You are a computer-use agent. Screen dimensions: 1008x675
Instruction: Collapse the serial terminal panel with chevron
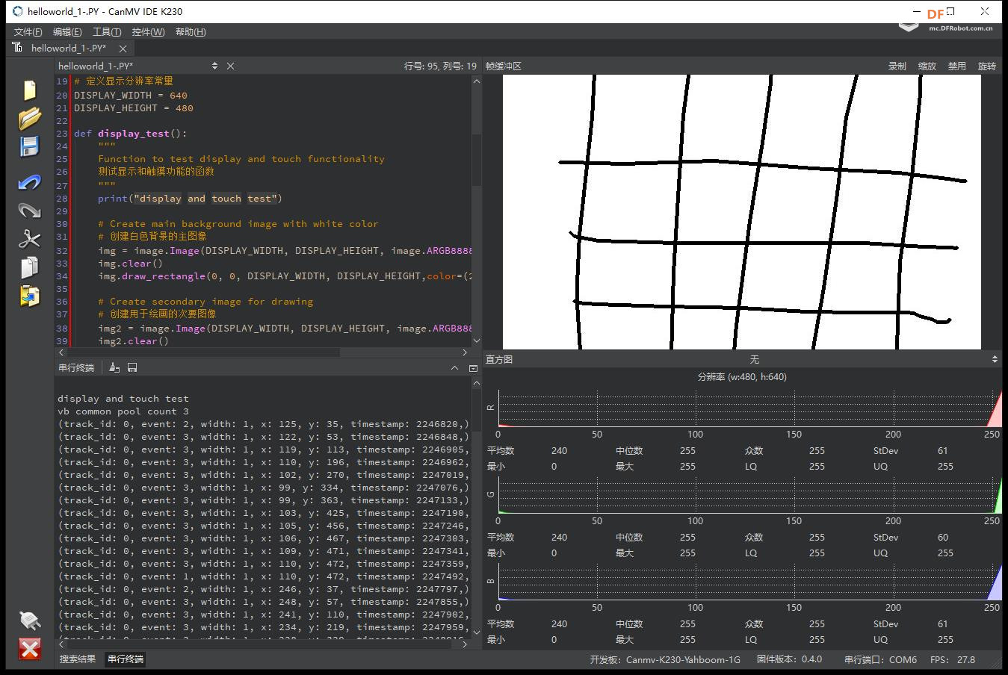coord(454,367)
